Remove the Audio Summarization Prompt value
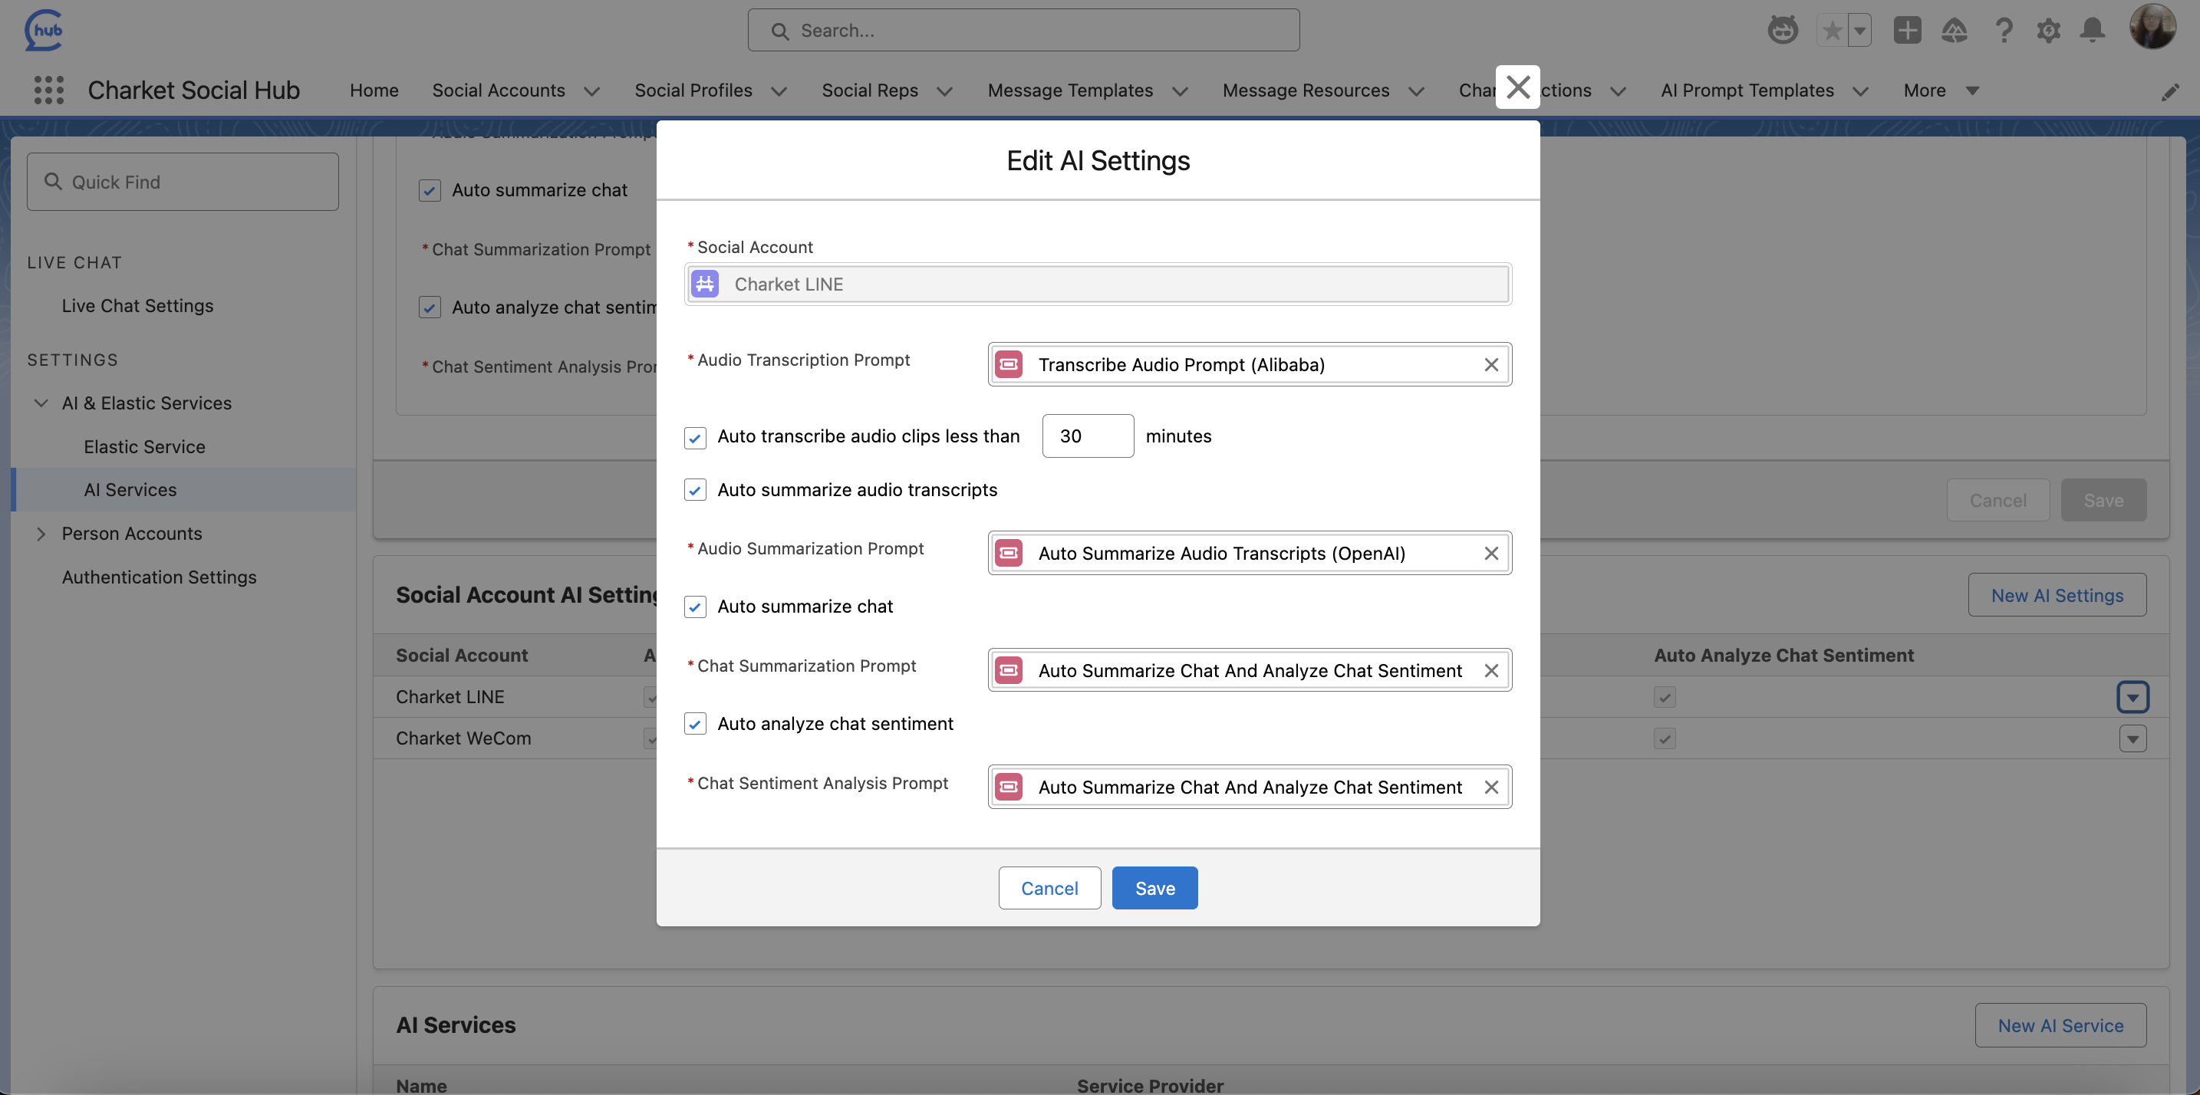This screenshot has width=2200, height=1095. 1490,553
